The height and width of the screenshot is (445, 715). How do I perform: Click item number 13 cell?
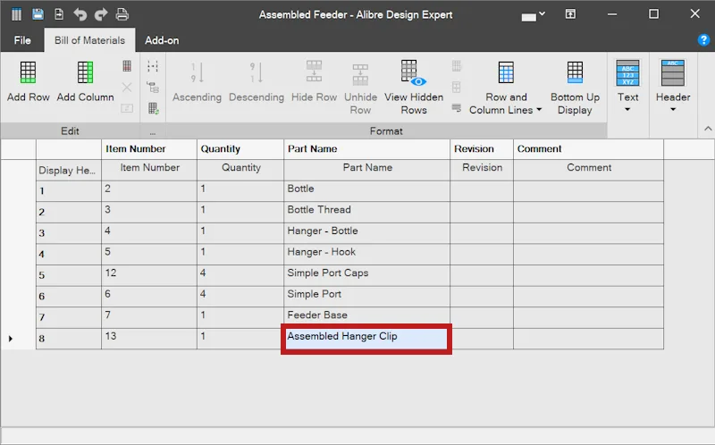pos(149,339)
